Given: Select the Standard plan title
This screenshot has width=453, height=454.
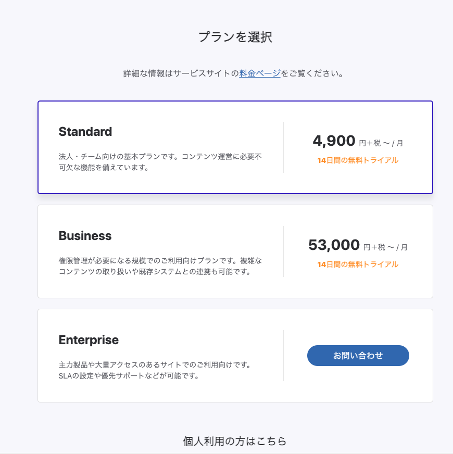Looking at the screenshot, I should pyautogui.click(x=85, y=132).
